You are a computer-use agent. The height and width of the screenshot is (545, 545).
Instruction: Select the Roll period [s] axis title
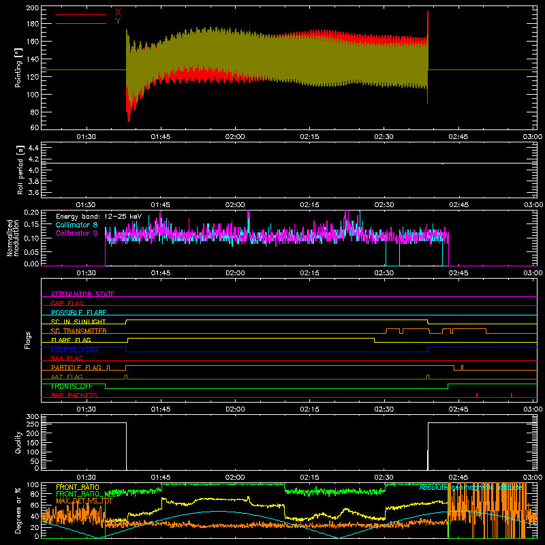pos(20,170)
